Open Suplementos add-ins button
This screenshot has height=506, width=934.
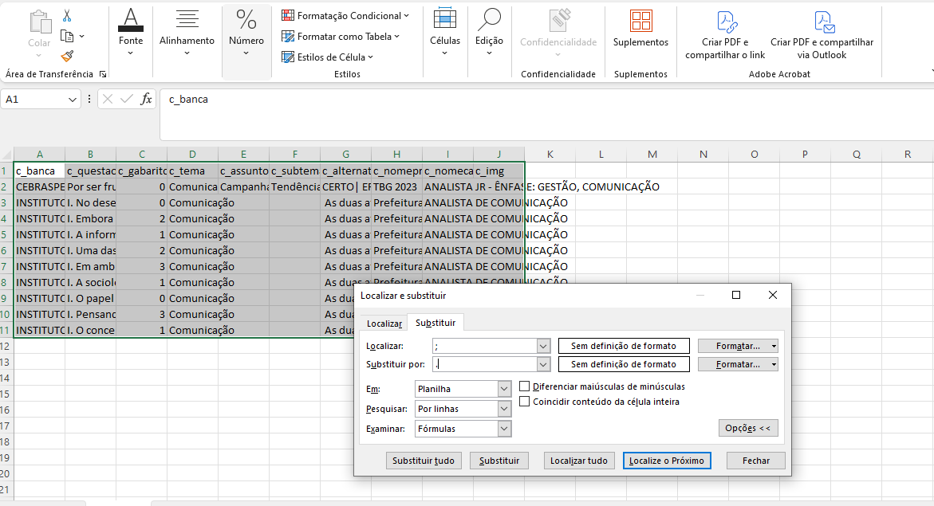(x=641, y=28)
